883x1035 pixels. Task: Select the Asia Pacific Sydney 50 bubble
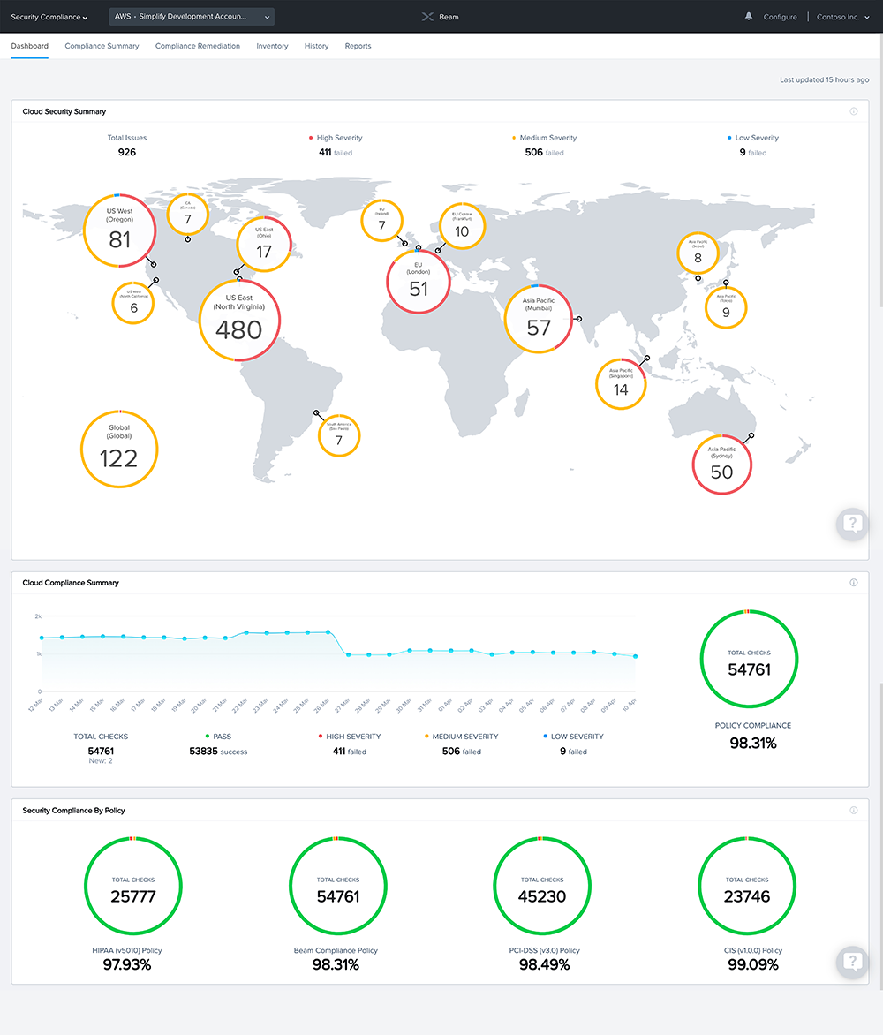tap(721, 465)
